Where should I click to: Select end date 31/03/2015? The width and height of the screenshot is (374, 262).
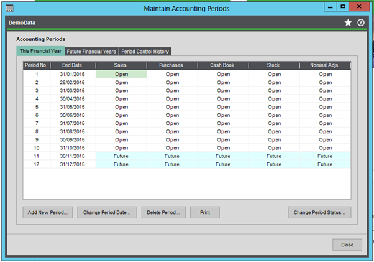(x=72, y=91)
